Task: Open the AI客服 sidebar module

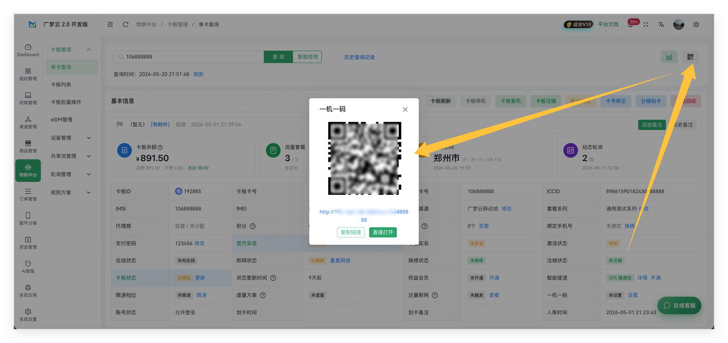Action: (28, 267)
